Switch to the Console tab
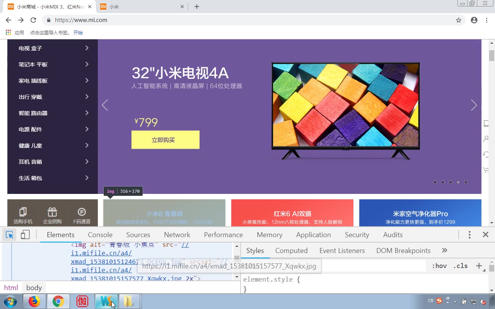 pyautogui.click(x=100, y=234)
